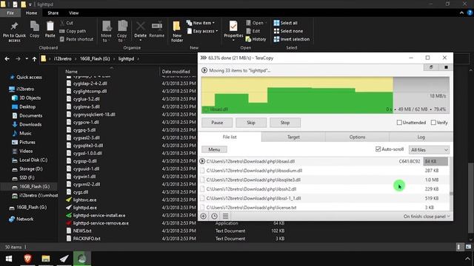Open Brave browser from taskbar
This screenshot has height=266, width=474.
(28, 259)
